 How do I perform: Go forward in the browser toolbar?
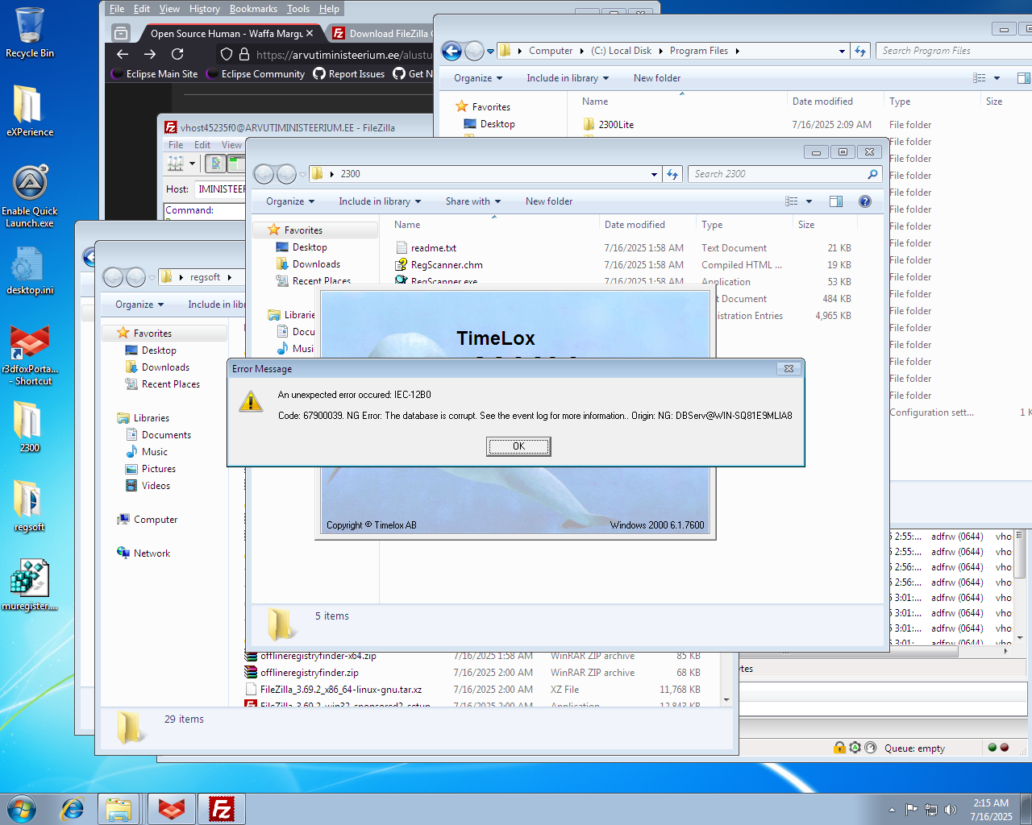click(x=150, y=54)
